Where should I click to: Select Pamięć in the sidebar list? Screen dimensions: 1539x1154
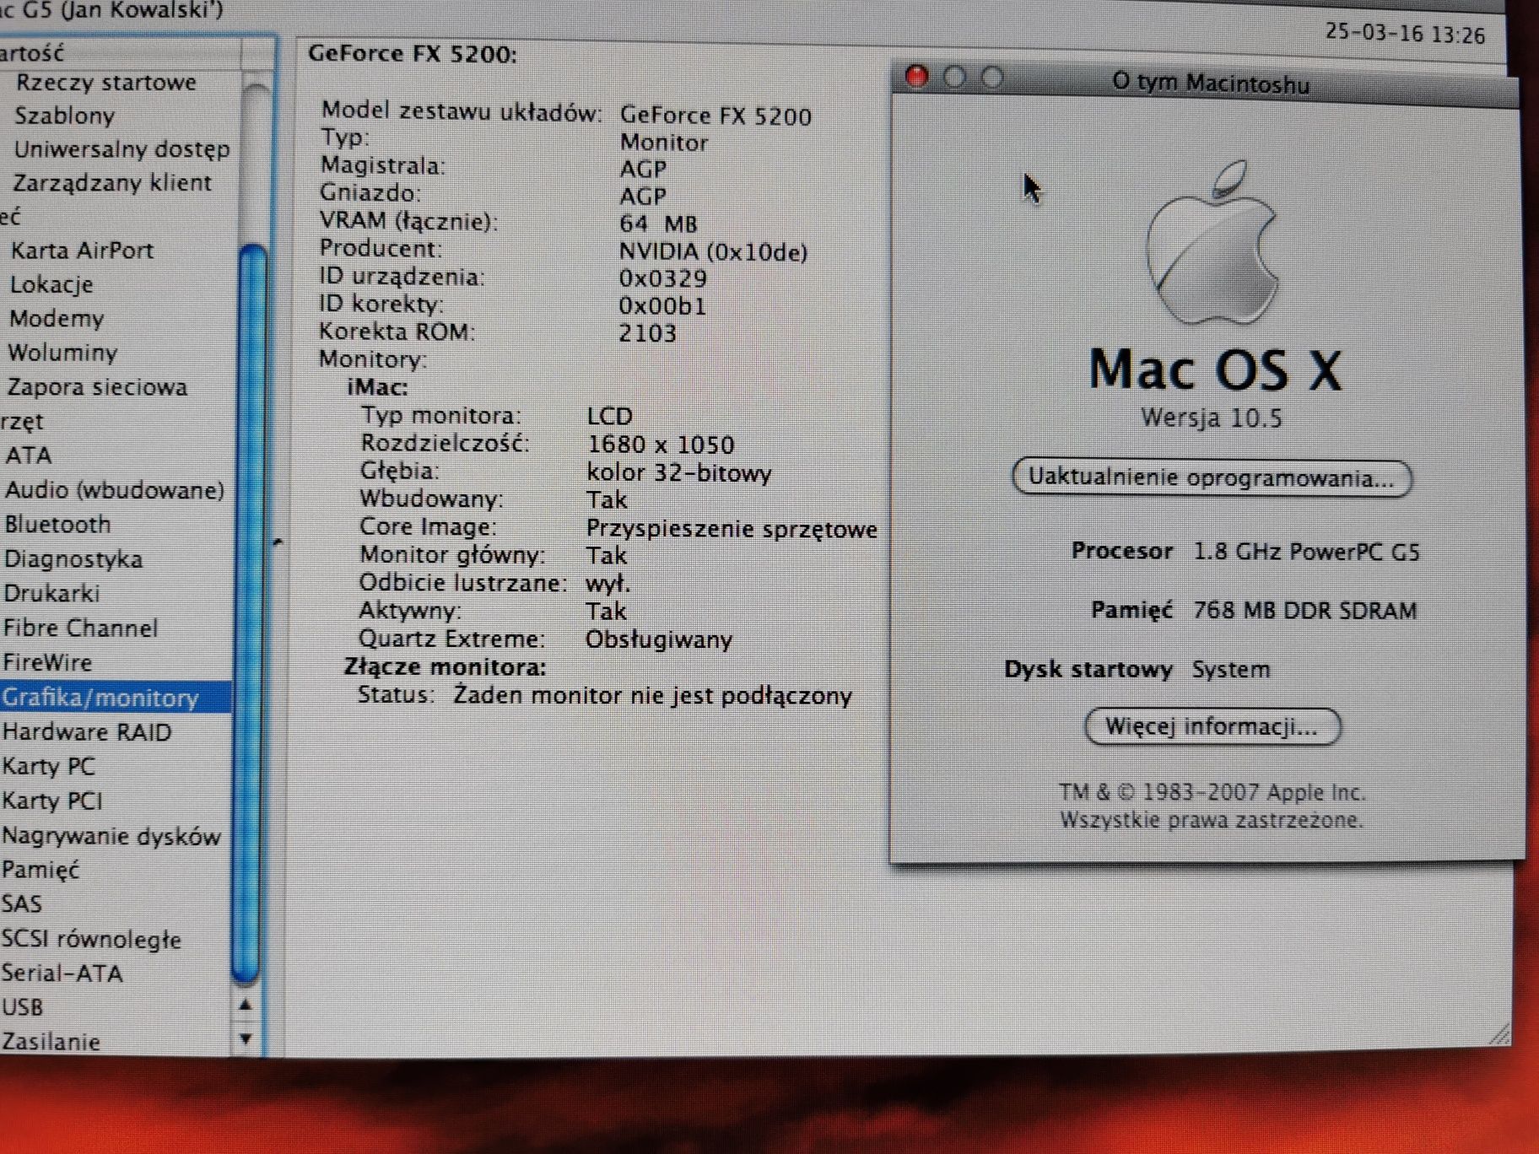coord(40,870)
